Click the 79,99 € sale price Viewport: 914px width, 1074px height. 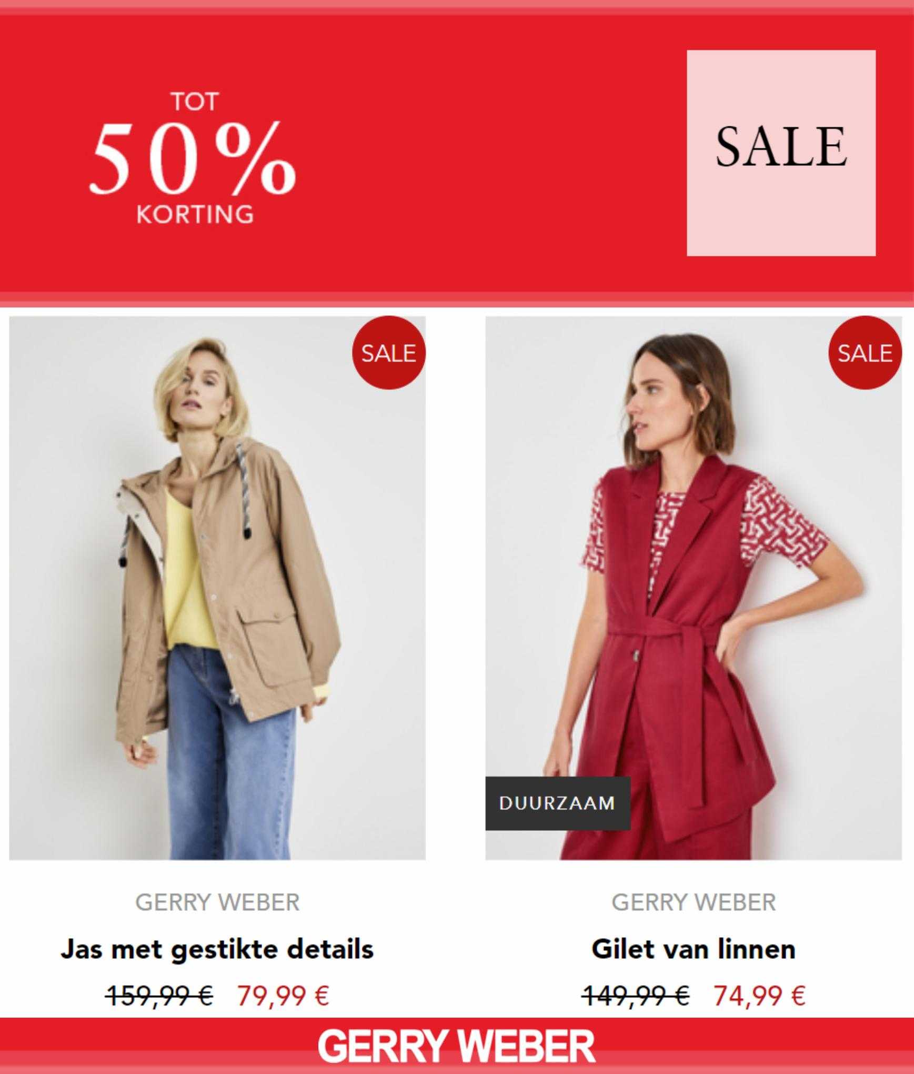283,996
